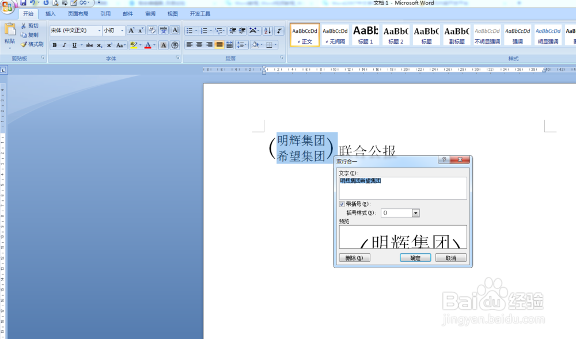
Task: Open help in the 双行合一 dialog
Action: [x=444, y=159]
